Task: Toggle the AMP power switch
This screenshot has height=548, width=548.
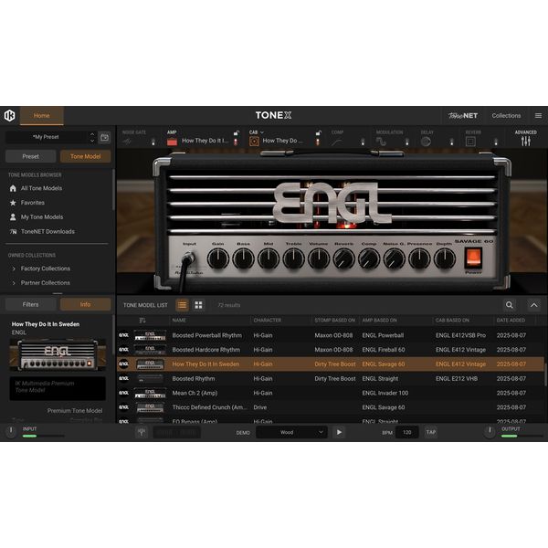Action: [x=236, y=142]
